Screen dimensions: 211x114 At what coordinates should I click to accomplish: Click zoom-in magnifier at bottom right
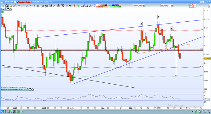coord(208,112)
